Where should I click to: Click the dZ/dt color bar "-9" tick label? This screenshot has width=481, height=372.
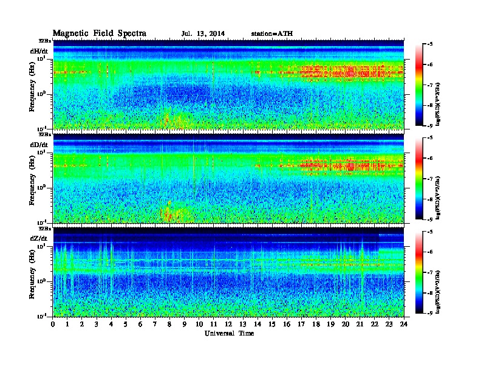[430, 313]
